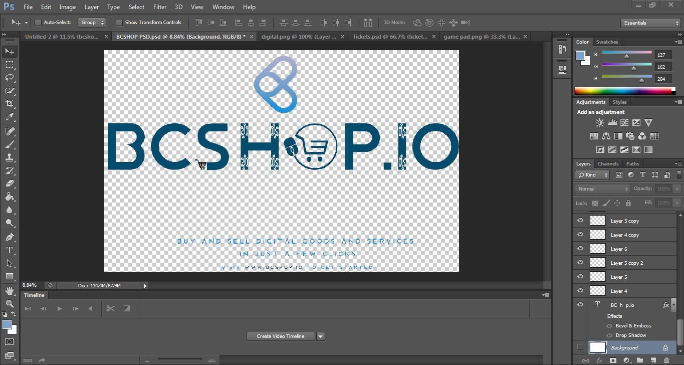Hide the Layer 4 copy layer
Viewport: 684px width, 365px height.
(x=580, y=235)
